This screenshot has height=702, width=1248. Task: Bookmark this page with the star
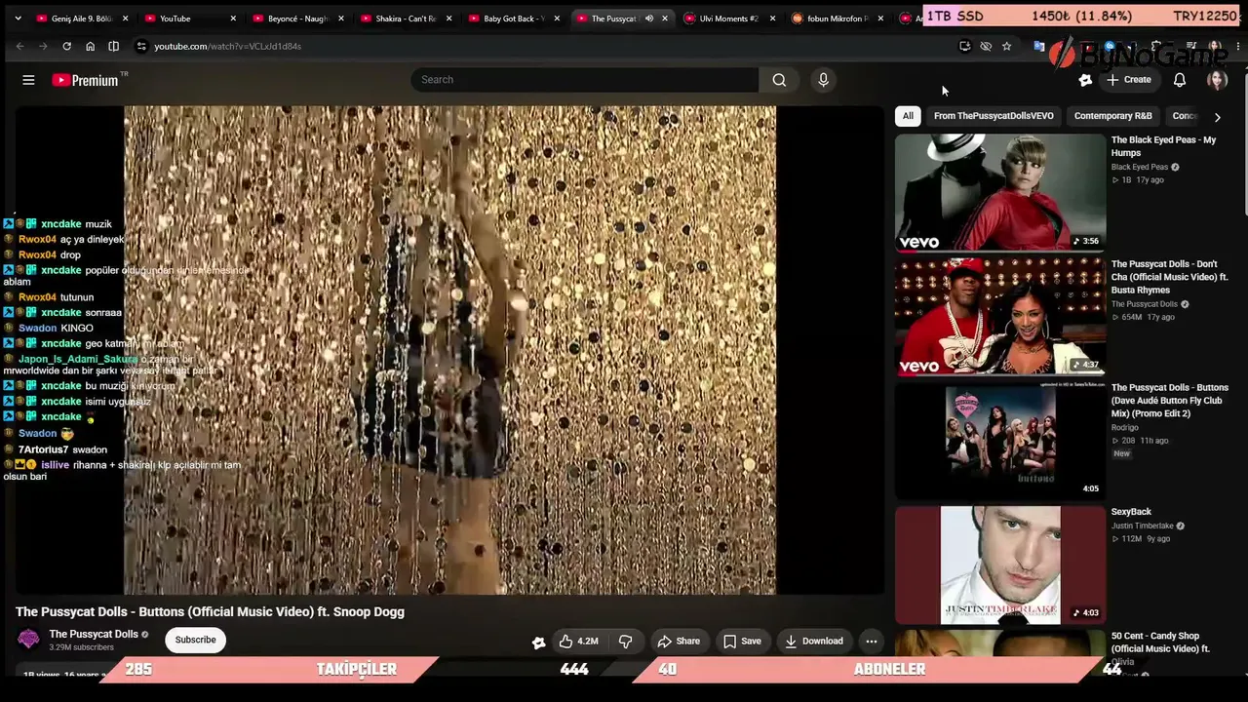[x=1006, y=46]
